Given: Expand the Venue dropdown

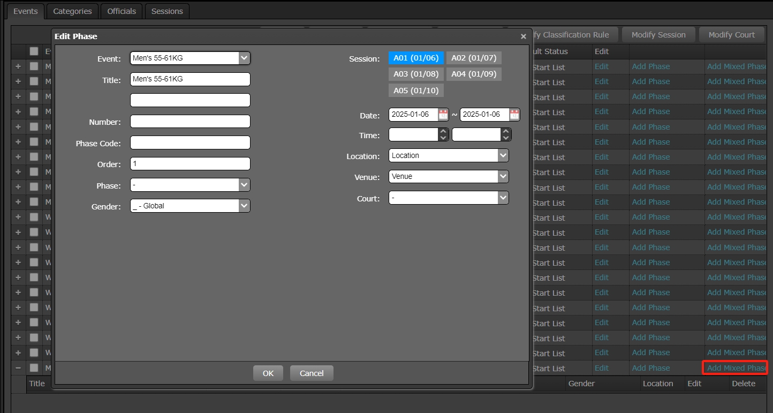Looking at the screenshot, I should 503,176.
